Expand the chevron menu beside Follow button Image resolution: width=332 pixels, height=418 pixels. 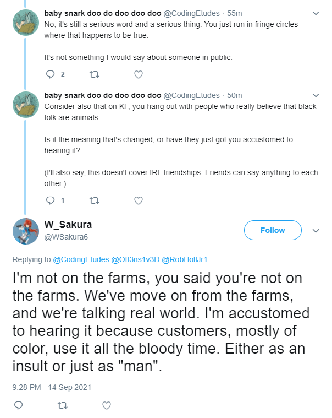[316, 231]
